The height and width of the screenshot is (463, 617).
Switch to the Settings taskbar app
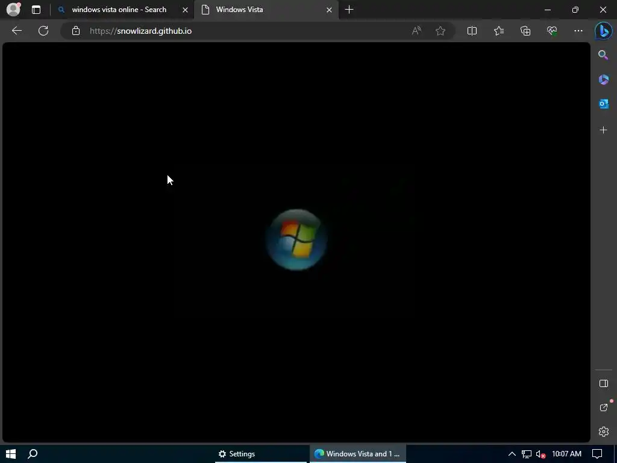(x=261, y=454)
